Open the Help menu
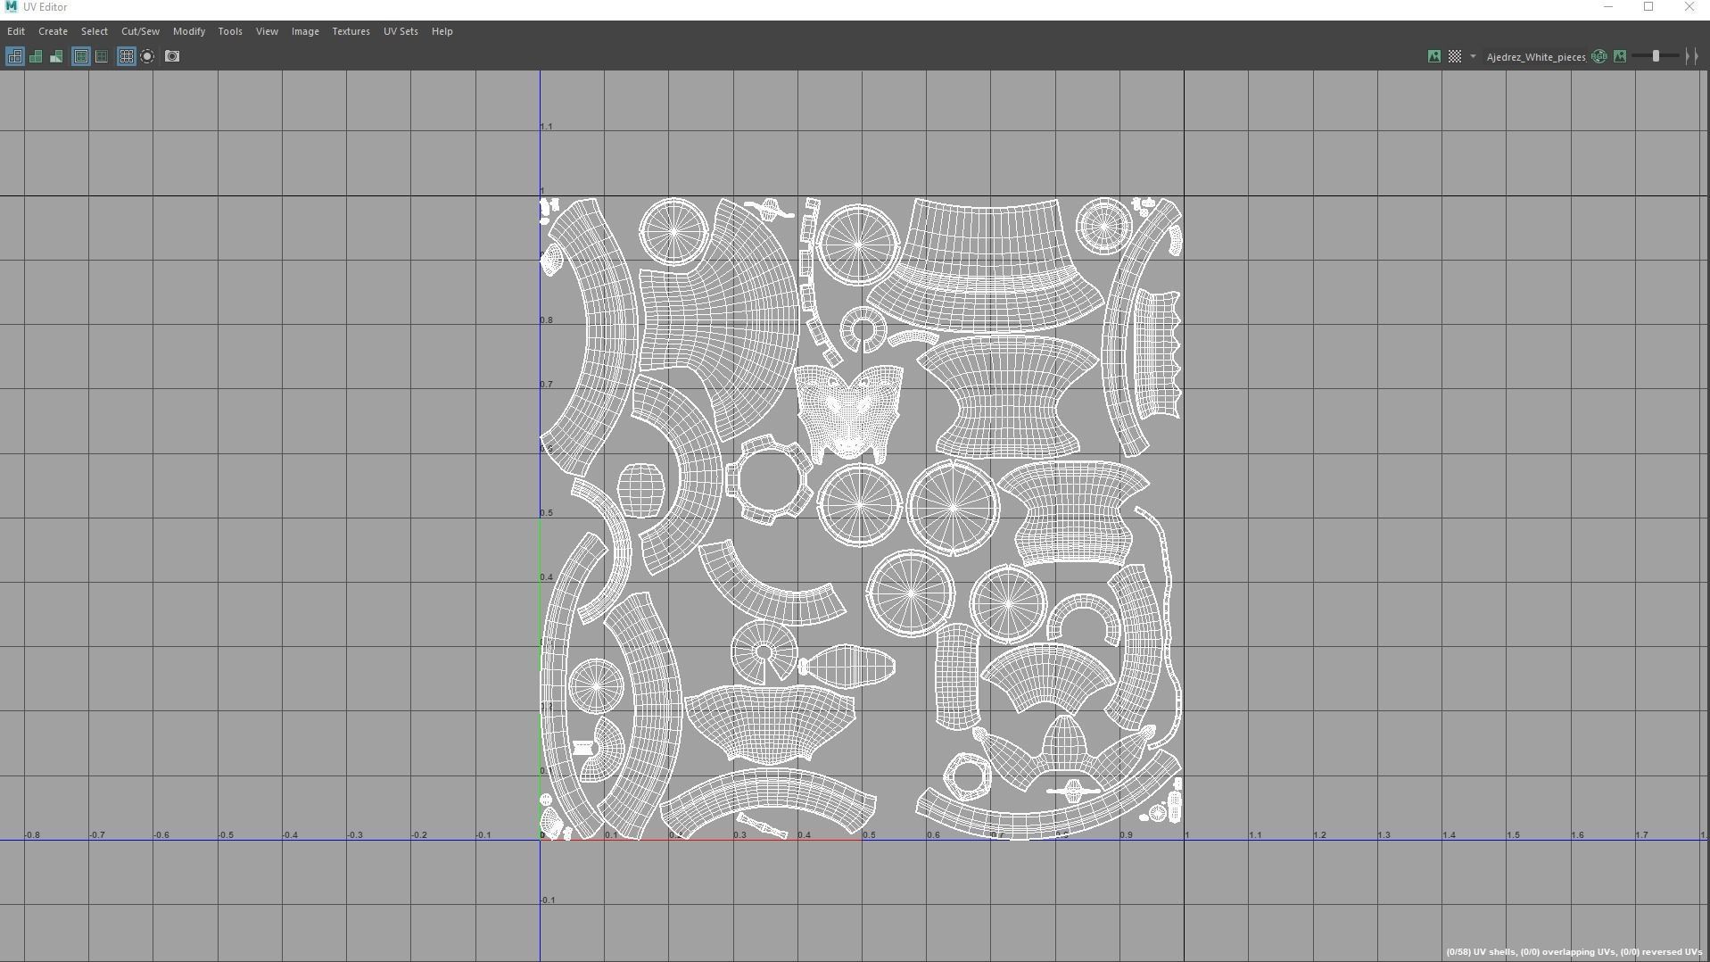Screen dimensions: 1710x962 click(x=442, y=31)
